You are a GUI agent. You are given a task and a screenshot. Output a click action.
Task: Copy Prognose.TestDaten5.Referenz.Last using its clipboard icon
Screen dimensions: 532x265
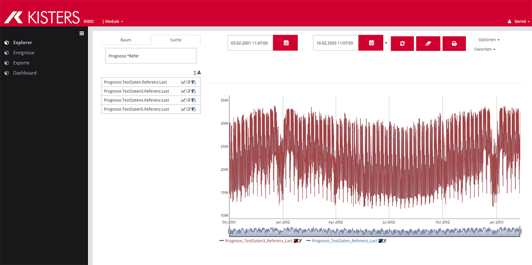pos(194,109)
